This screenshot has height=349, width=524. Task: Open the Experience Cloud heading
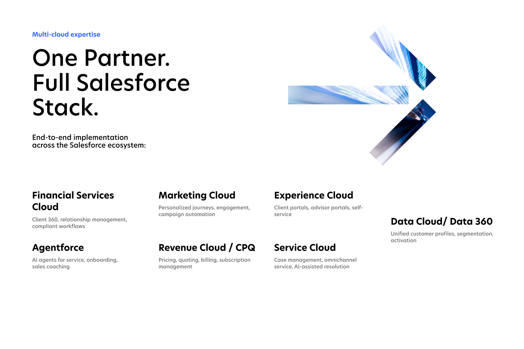313,195
